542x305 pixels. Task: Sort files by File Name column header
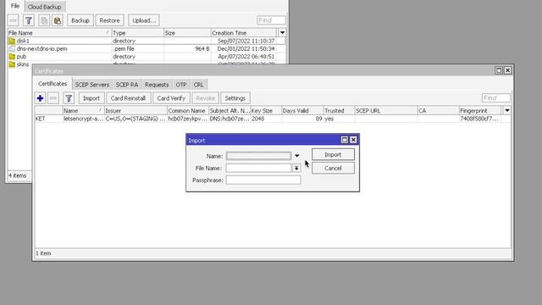point(59,33)
